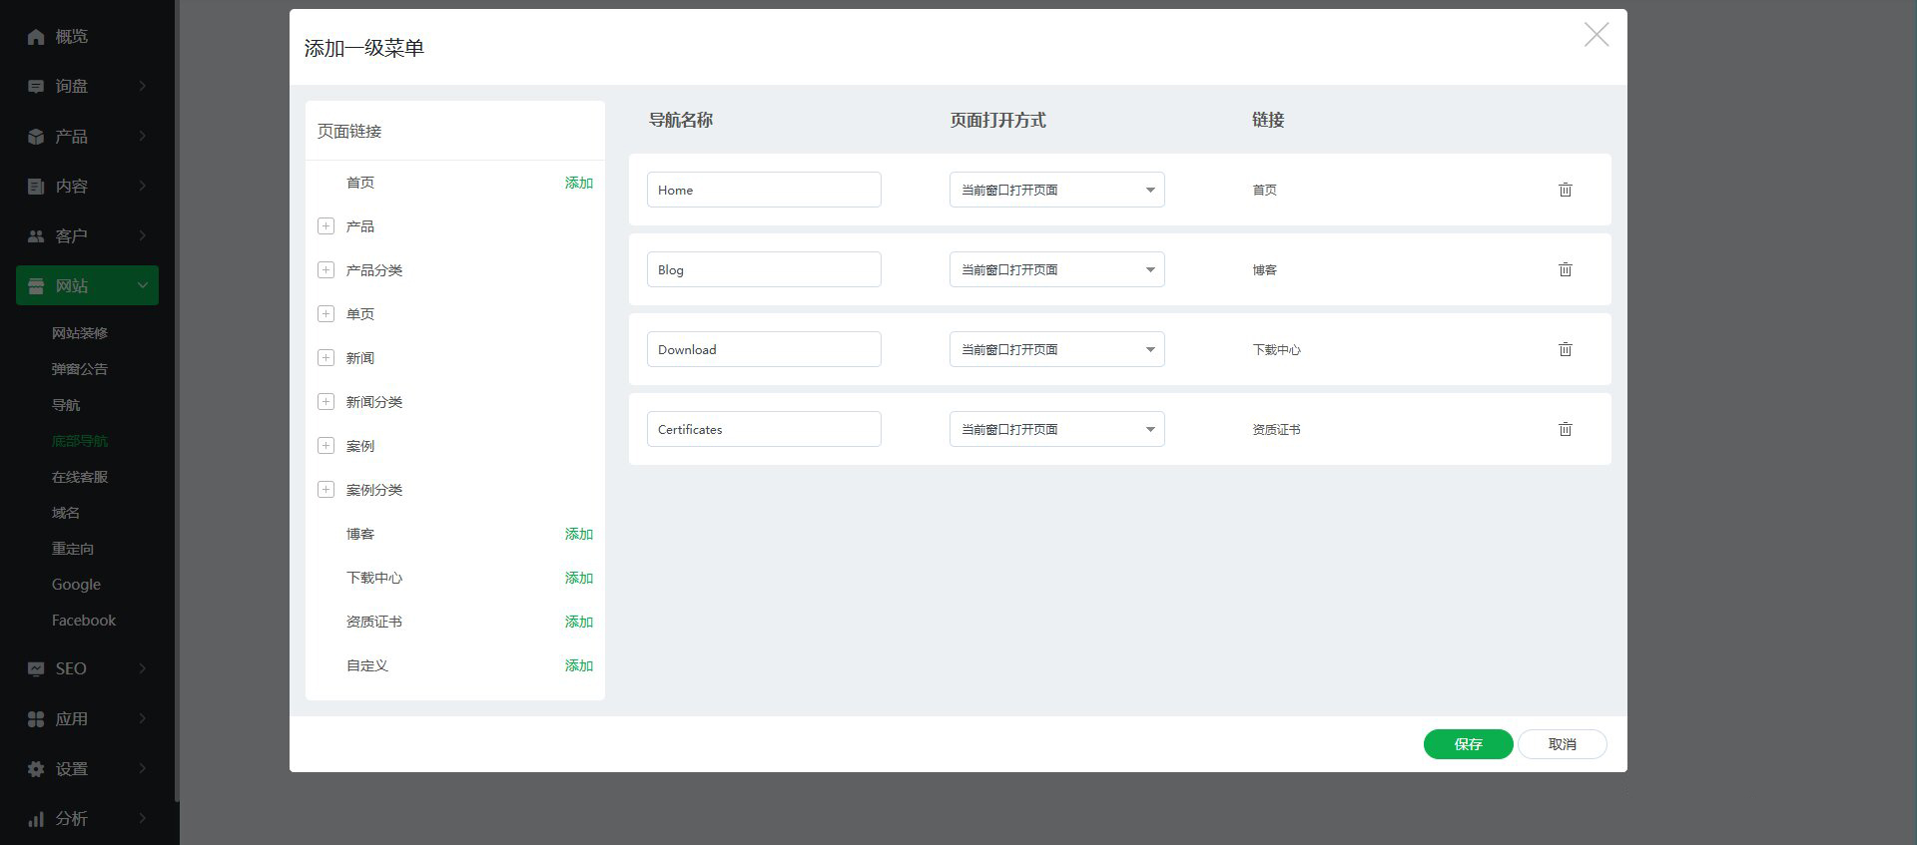Delete the Home navigation row
The image size is (1917, 845).
point(1565,190)
